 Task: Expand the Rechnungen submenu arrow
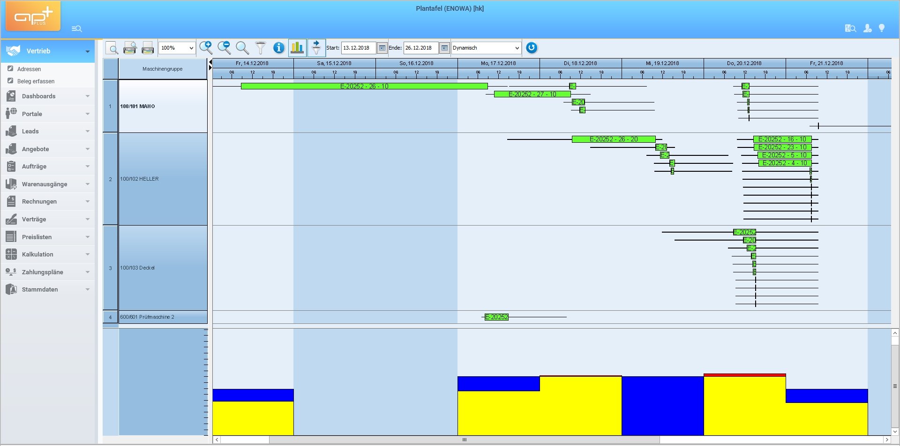88,202
